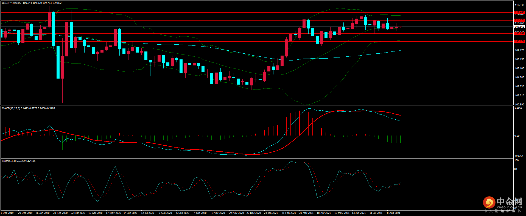Click the 112.330 price scale value
Image resolution: width=526 pixels, height=216 pixels.
[x=519, y=5]
